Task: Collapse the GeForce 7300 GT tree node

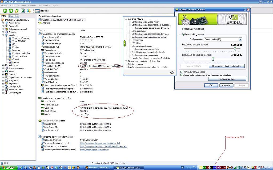Action: coord(126,19)
